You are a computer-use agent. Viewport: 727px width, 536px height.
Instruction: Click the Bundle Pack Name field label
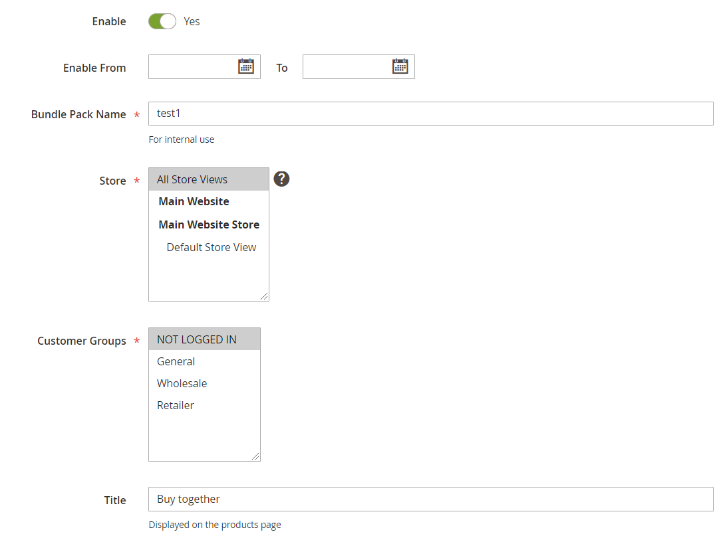pyautogui.click(x=78, y=114)
